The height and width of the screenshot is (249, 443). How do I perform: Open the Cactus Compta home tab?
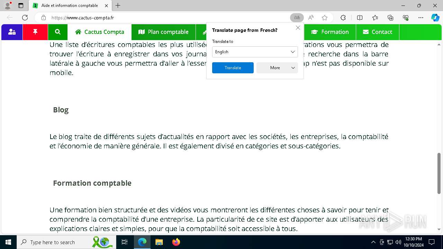(x=100, y=32)
